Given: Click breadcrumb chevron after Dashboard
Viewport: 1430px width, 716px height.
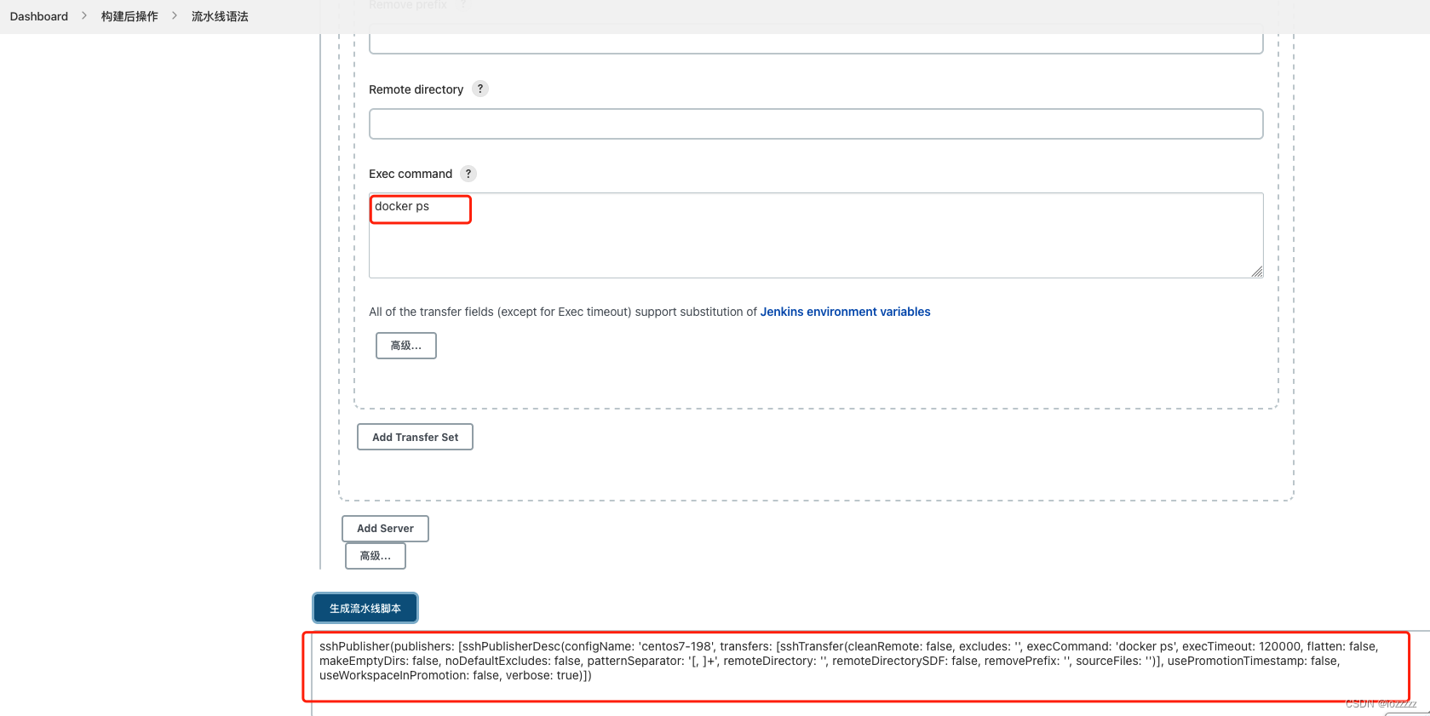Looking at the screenshot, I should (x=84, y=15).
